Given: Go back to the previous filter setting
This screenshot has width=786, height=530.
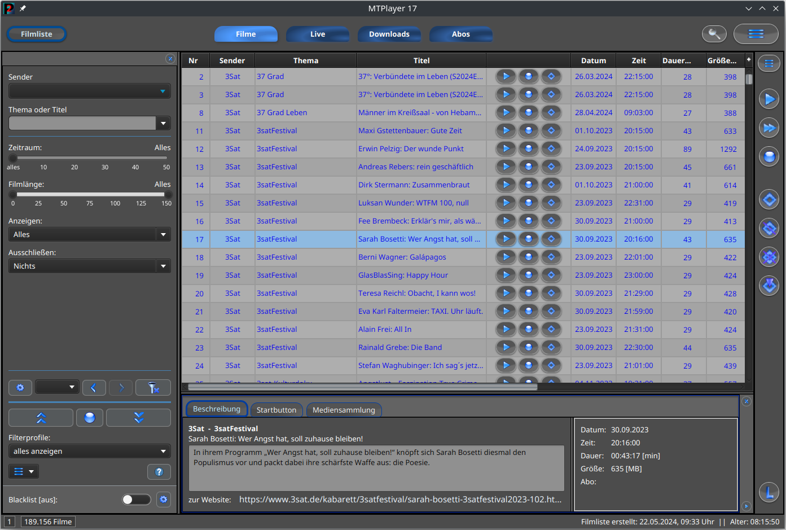Looking at the screenshot, I should click(94, 387).
